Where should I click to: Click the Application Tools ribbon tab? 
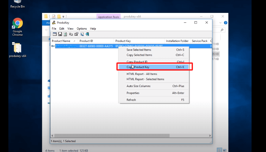point(109,17)
